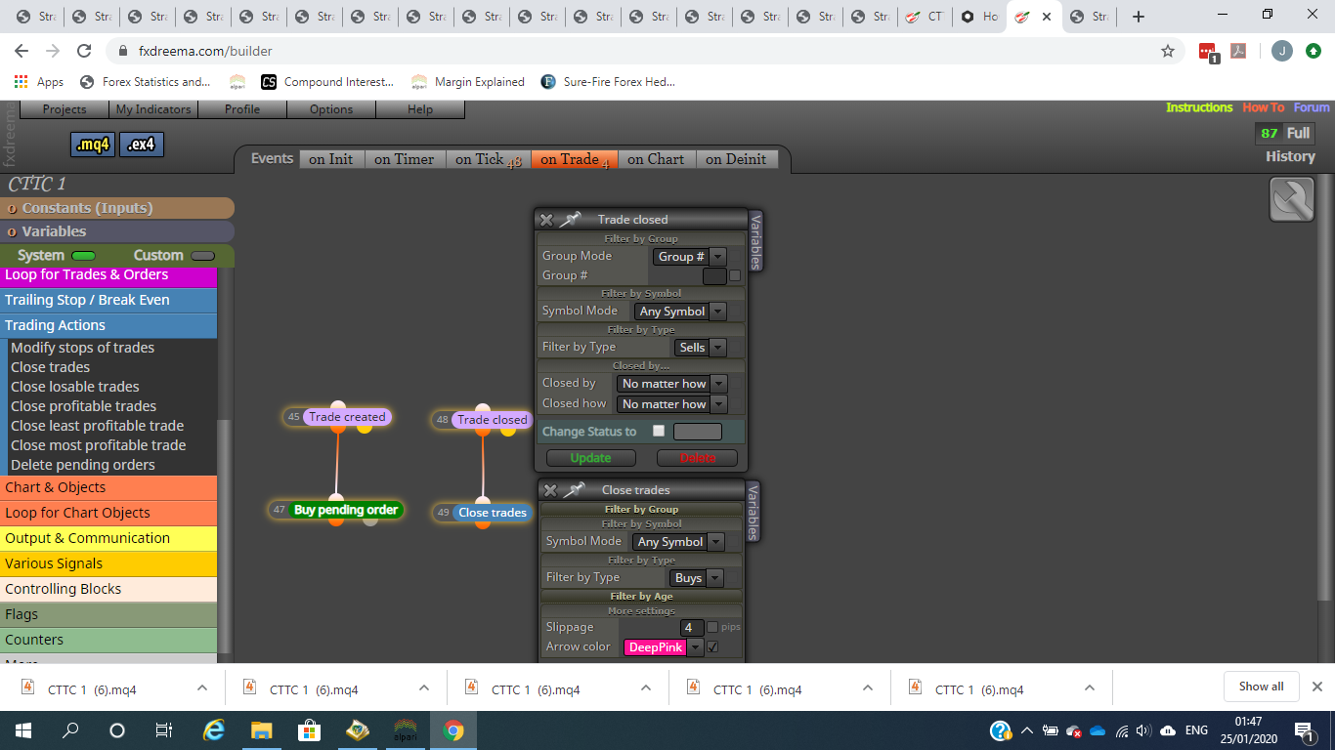This screenshot has height=750, width=1335.
Task: Open the wrench tools button
Action: pos(1292,199)
